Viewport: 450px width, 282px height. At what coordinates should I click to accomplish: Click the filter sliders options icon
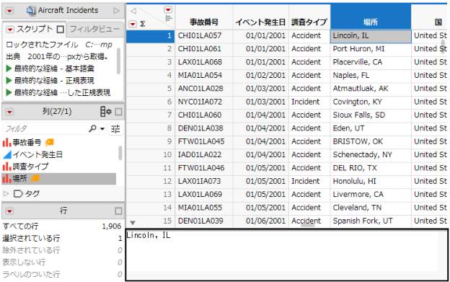tap(115, 129)
